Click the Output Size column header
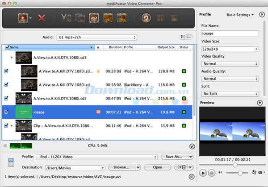 pyautogui.click(x=166, y=47)
